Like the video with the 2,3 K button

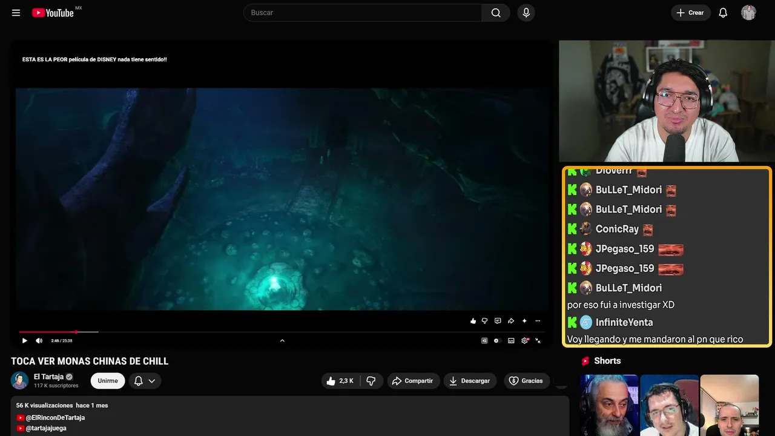coord(341,381)
